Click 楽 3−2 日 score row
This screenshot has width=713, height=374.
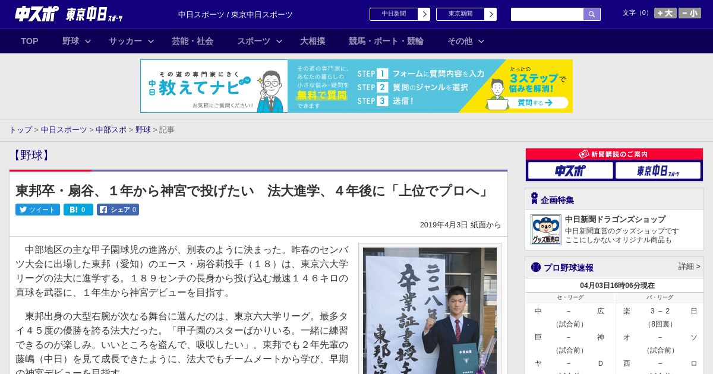(x=660, y=311)
